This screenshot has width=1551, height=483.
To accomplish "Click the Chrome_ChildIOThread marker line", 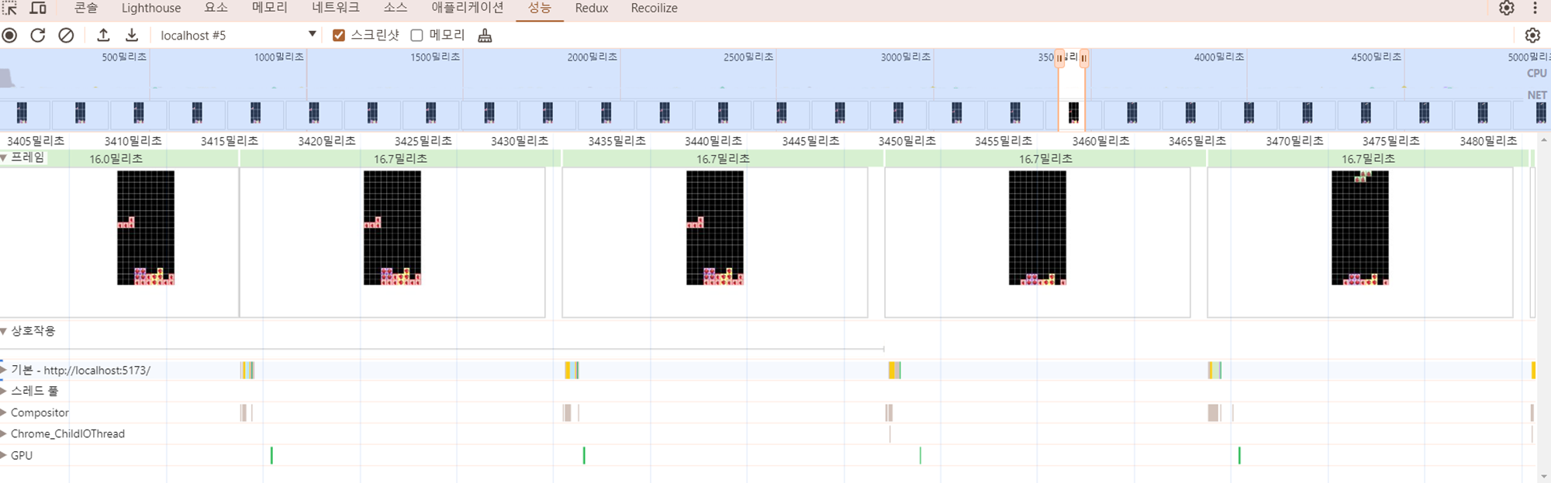I will (890, 433).
